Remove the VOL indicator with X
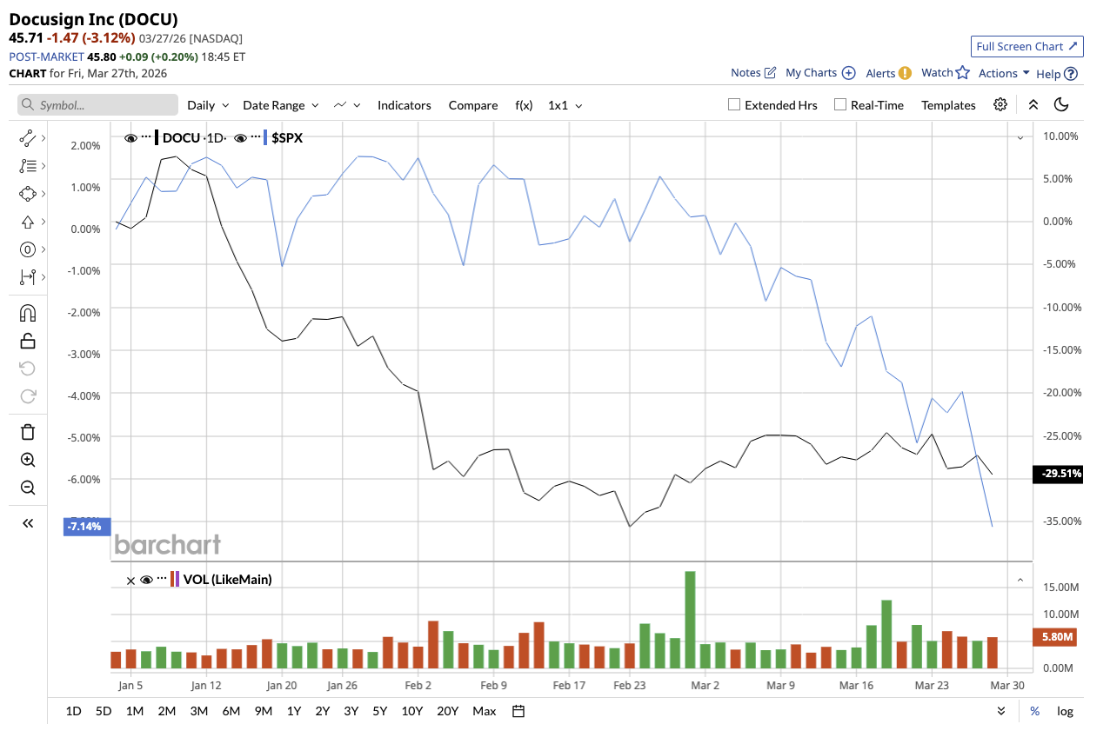 pyautogui.click(x=131, y=580)
